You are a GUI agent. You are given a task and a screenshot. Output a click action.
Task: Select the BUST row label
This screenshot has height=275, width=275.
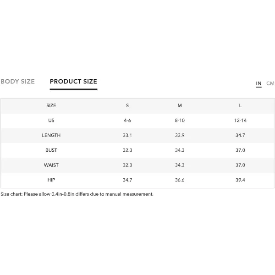tap(51, 150)
